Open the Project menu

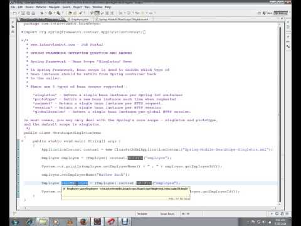tap(78, 7)
